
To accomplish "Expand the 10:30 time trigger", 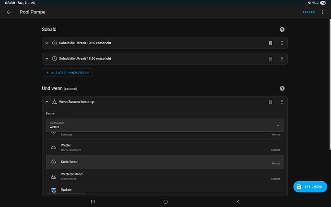I will click(x=47, y=43).
